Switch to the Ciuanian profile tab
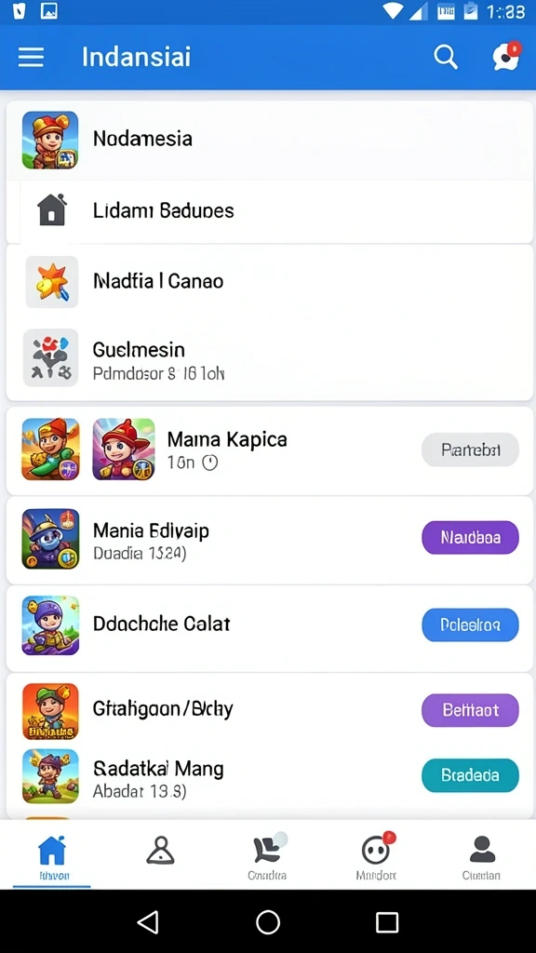Image resolution: width=536 pixels, height=953 pixels. pos(482,857)
